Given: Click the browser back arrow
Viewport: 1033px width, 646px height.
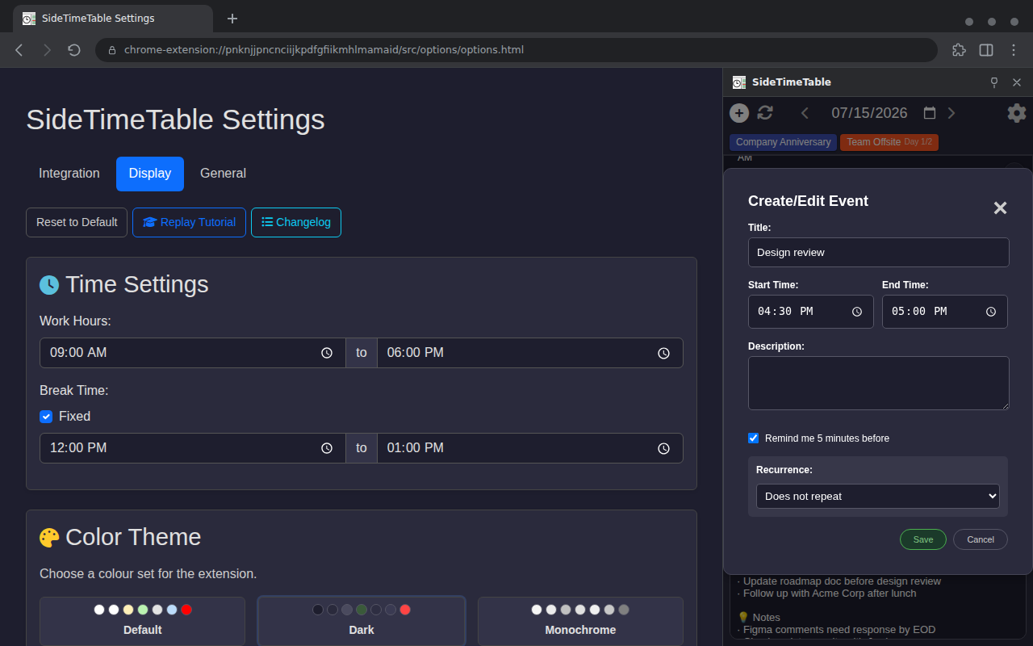Looking at the screenshot, I should tap(19, 50).
